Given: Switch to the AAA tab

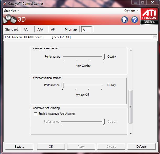Looking at the screenshot, I should click(x=40, y=29).
